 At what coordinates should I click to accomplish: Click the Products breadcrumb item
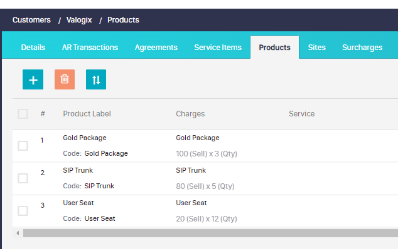[123, 20]
